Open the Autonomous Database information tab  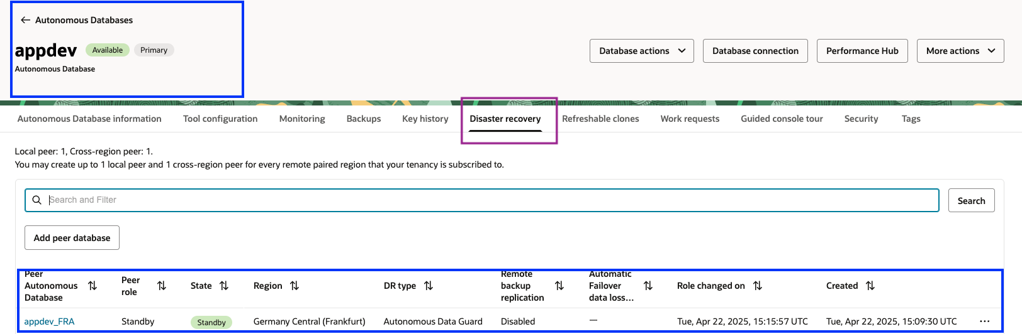89,119
